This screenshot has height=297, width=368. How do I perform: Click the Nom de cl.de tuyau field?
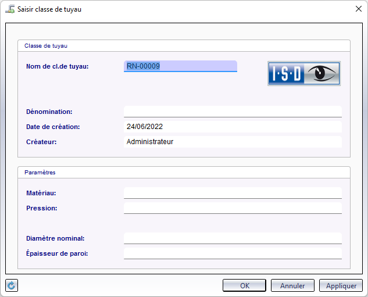pyautogui.click(x=180, y=66)
